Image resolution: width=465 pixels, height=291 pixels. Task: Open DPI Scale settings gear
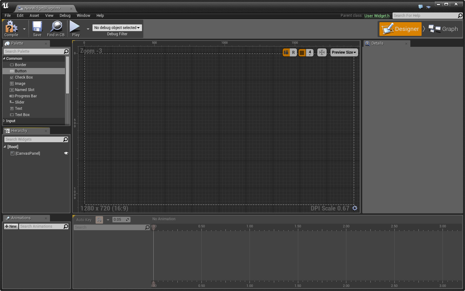point(355,208)
